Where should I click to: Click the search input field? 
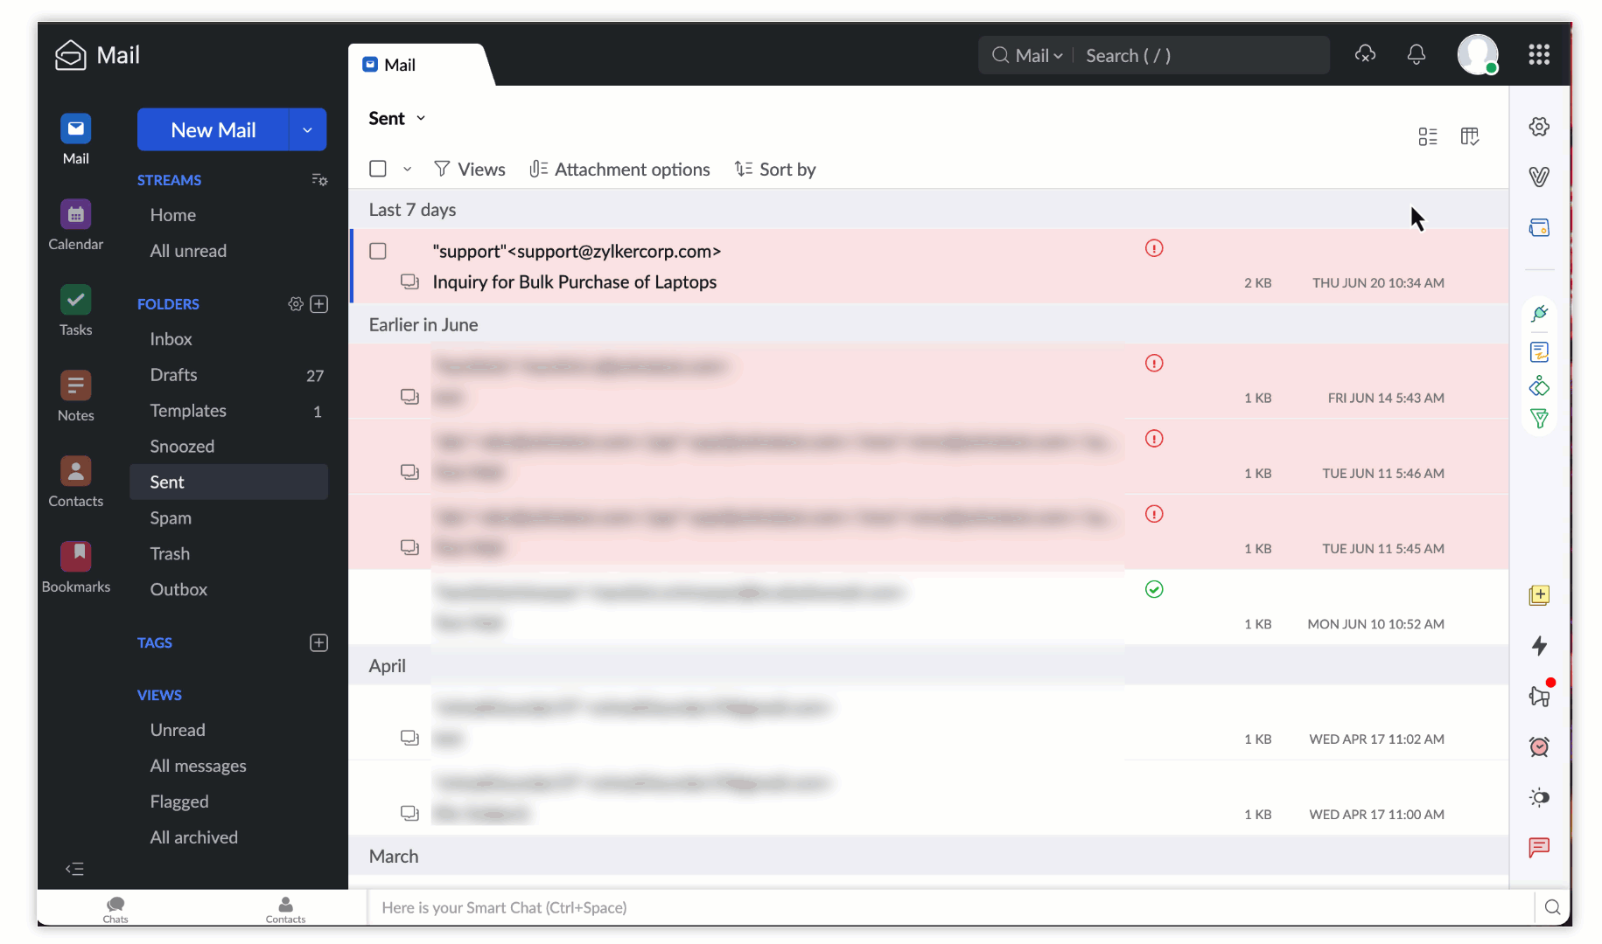click(1203, 55)
